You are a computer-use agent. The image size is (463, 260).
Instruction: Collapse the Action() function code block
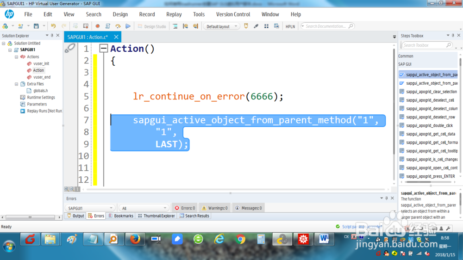click(103, 49)
